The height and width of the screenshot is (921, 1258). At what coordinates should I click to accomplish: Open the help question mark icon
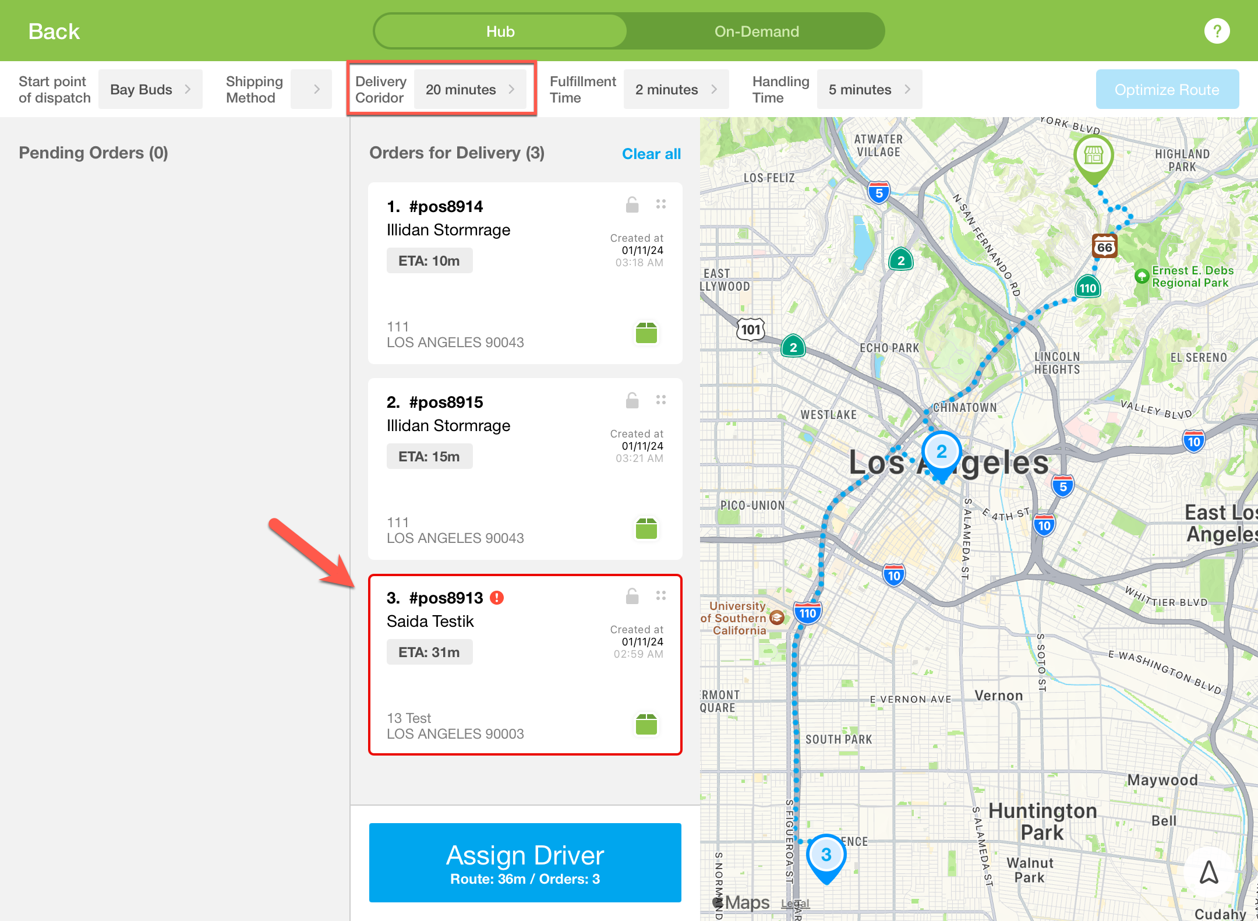pos(1217,31)
